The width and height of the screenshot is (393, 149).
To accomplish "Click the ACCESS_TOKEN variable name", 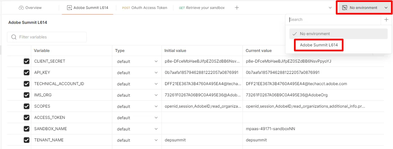I will [49, 118].
